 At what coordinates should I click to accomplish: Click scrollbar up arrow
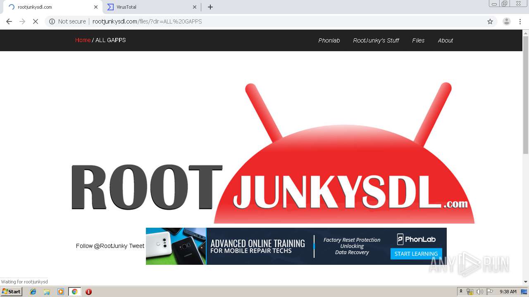pyautogui.click(x=526, y=33)
